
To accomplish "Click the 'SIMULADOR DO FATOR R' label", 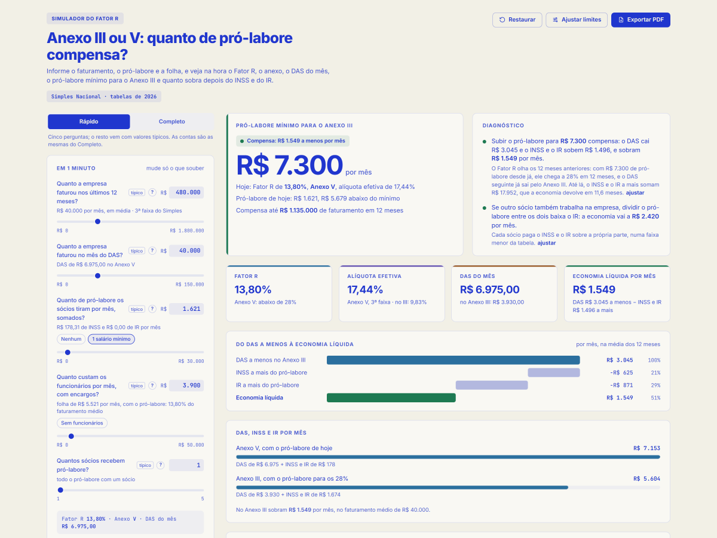I will click(85, 19).
